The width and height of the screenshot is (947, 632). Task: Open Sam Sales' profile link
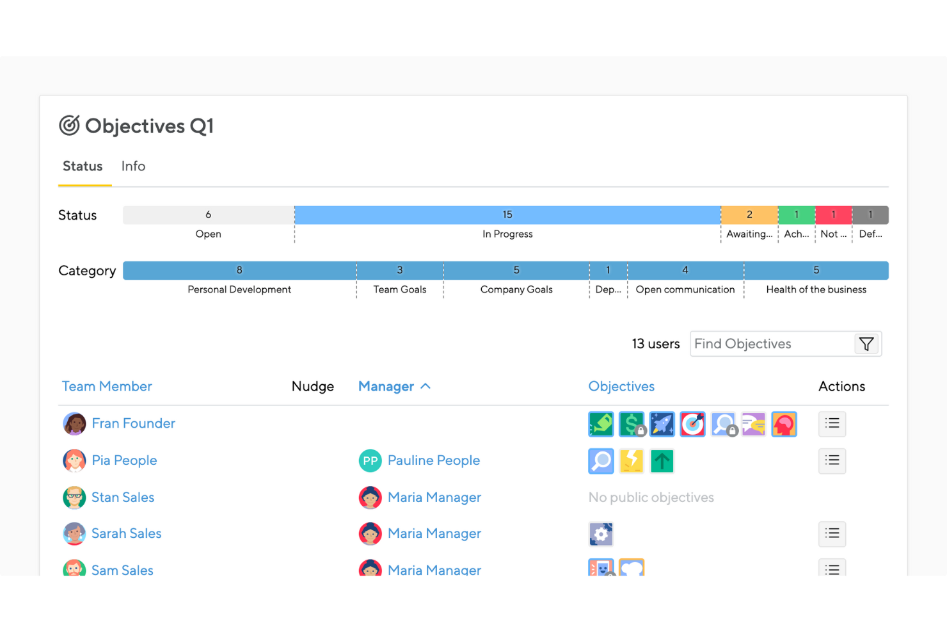[x=122, y=570]
